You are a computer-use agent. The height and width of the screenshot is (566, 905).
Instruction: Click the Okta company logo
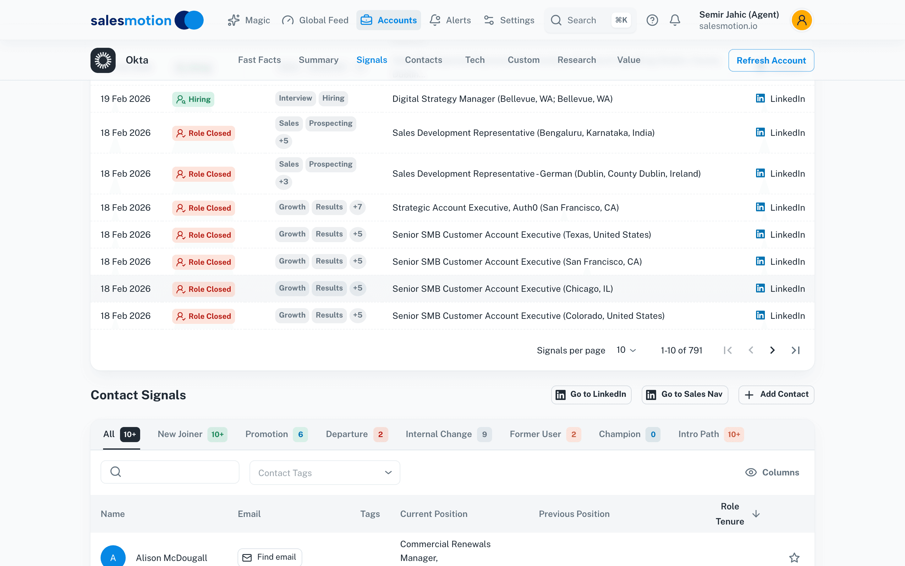[103, 60]
